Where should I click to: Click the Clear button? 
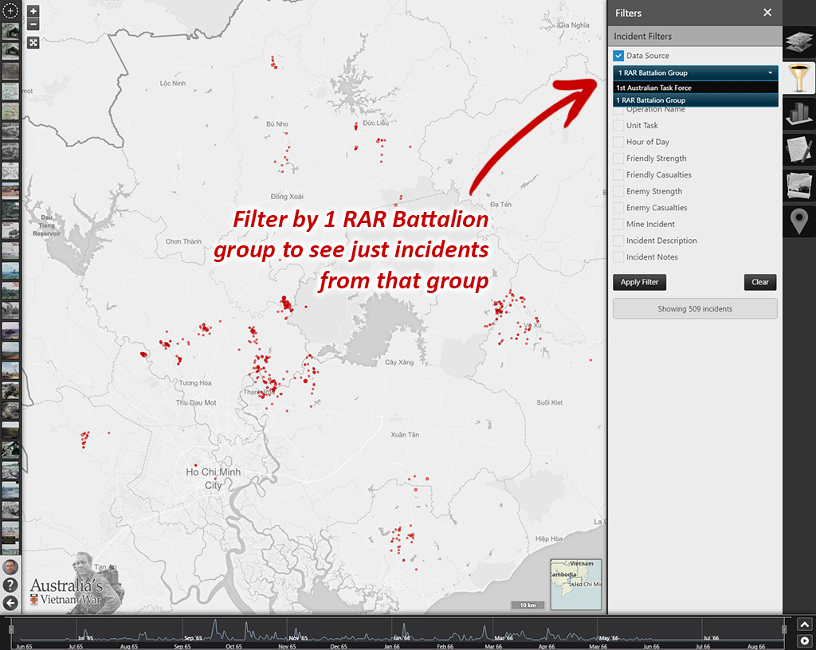point(760,282)
